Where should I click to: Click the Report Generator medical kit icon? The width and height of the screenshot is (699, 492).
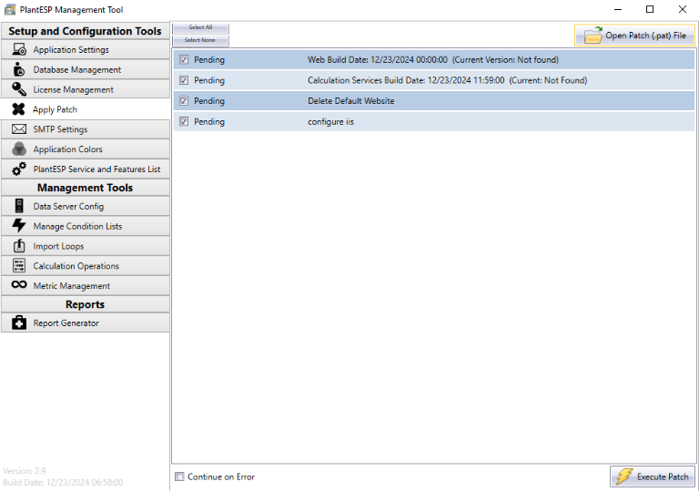point(19,323)
